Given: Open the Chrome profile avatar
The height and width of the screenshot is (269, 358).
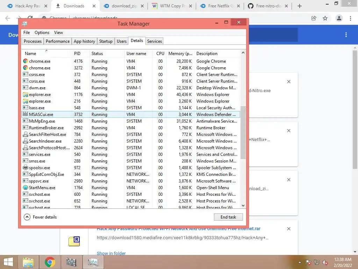Looking at the screenshot, I should click(x=339, y=18).
